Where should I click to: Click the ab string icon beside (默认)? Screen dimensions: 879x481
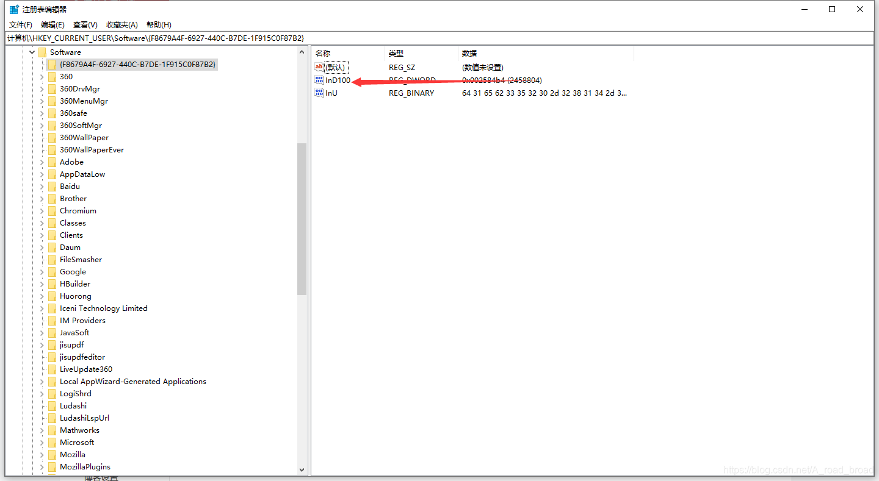click(319, 67)
